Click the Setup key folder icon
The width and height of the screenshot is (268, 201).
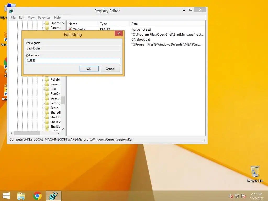[47, 108]
